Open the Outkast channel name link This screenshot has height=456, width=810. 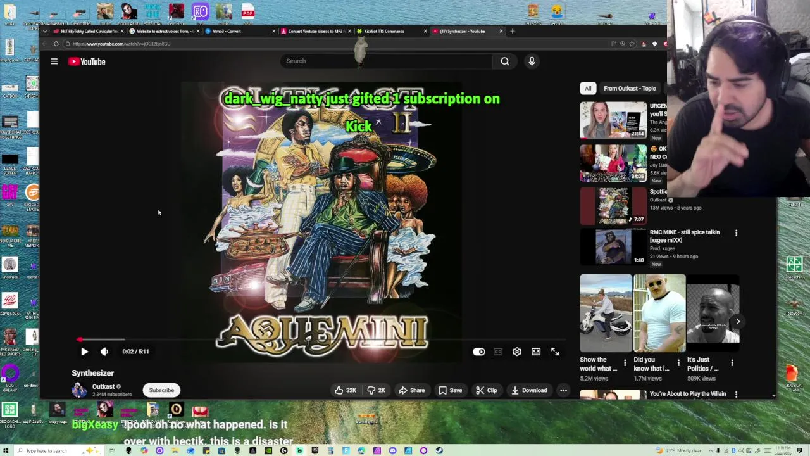coord(103,386)
